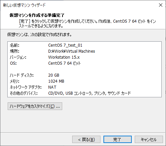The height and width of the screenshot is (146, 166).
Task: Select the ハード ディスク label
Action: (22, 75)
